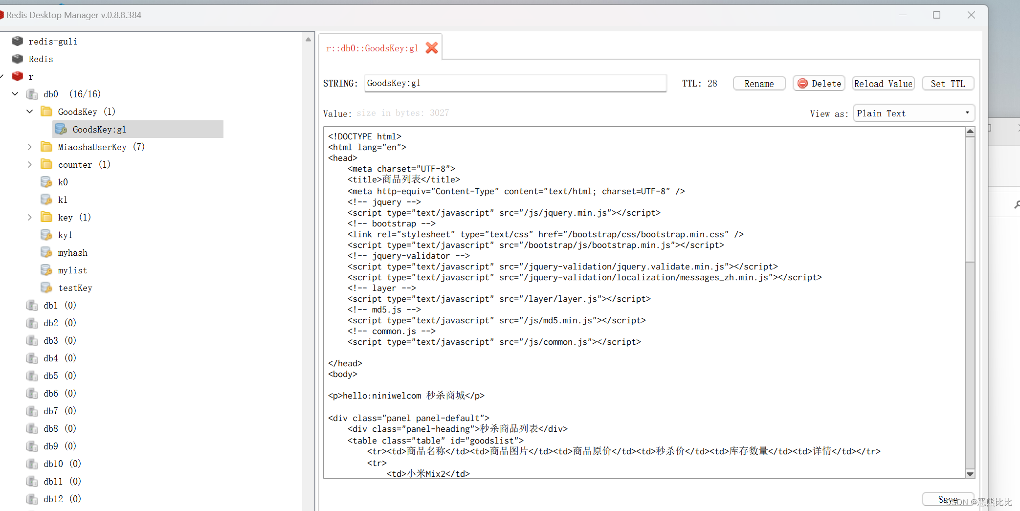Click the k1 key icon
Screen dimensions: 1020x511
46,200
